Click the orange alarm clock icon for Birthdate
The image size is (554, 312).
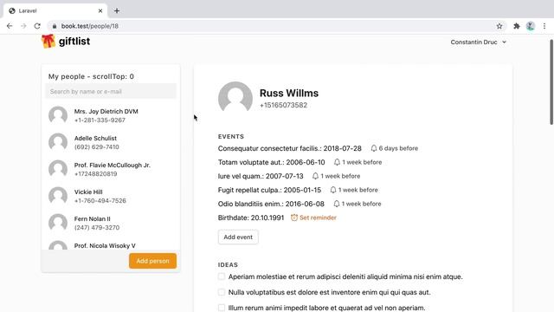[x=294, y=218]
